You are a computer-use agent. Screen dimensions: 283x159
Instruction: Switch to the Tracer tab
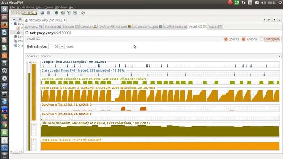tap(215, 26)
